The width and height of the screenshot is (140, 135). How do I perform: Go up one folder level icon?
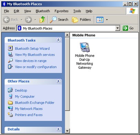pyautogui.click(x=42, y=19)
